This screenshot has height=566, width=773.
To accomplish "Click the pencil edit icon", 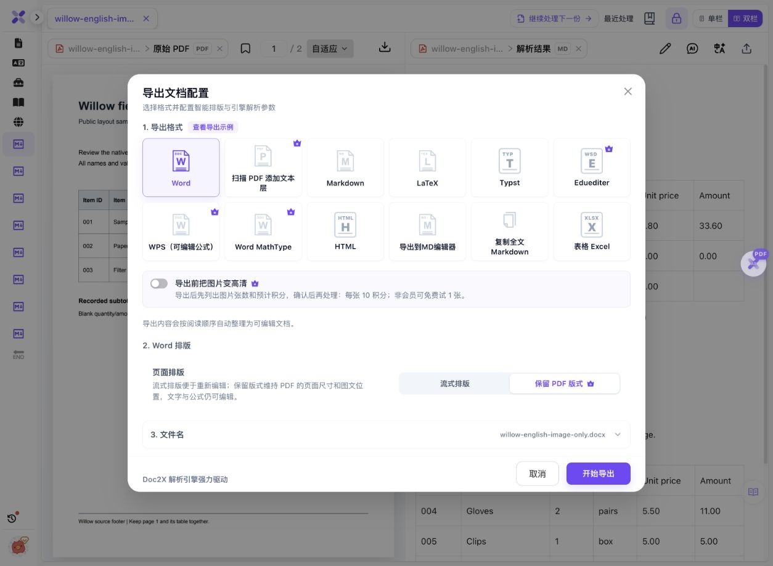I will coord(665,49).
